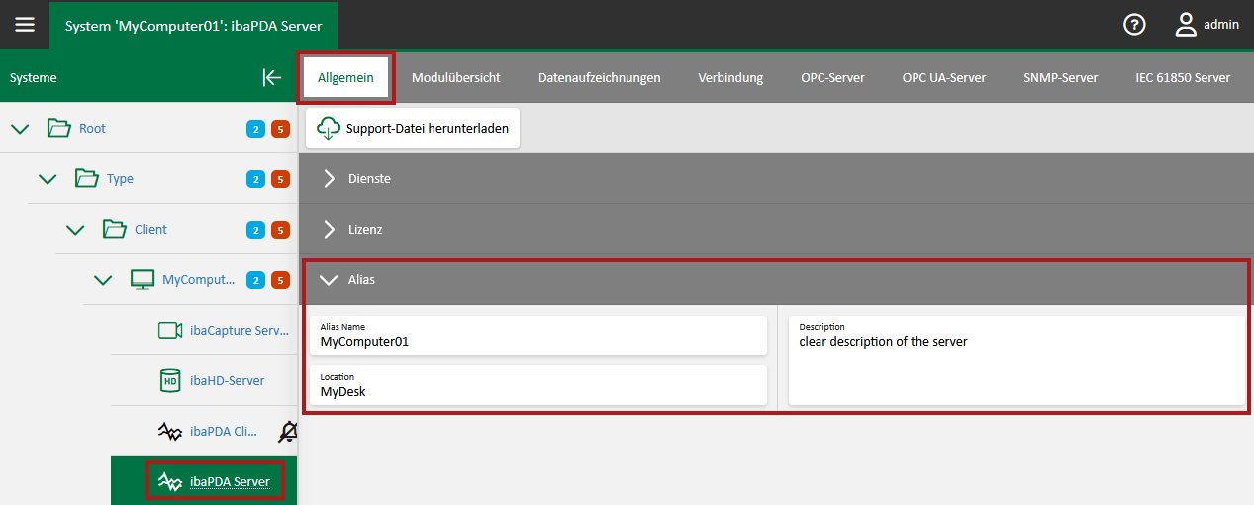Click the Description text area
Image resolution: width=1254 pixels, height=505 pixels.
pos(1016,360)
